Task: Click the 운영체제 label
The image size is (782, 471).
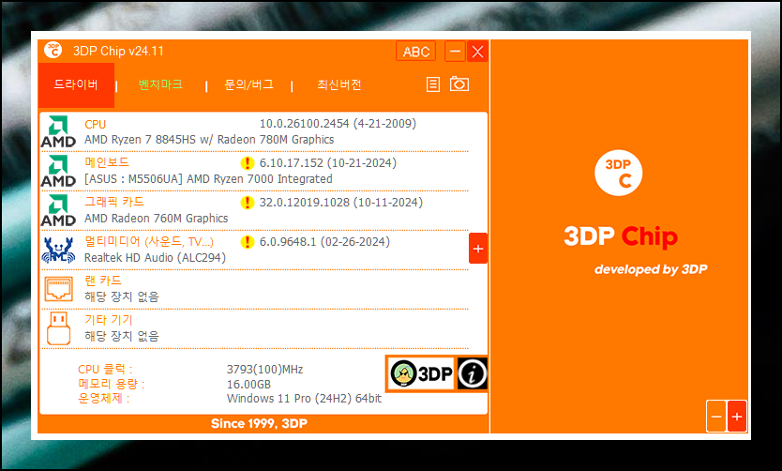Action: coord(104,399)
